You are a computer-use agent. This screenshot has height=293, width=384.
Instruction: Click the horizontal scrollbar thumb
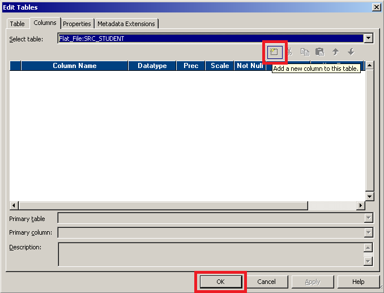click(163, 205)
